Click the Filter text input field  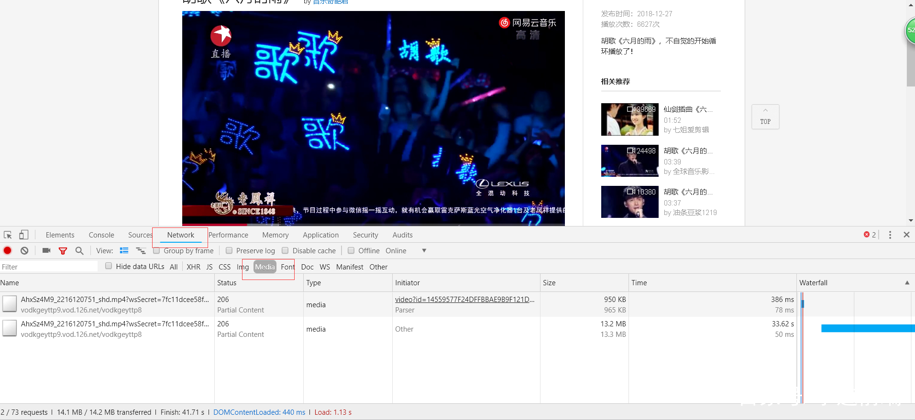coord(49,267)
